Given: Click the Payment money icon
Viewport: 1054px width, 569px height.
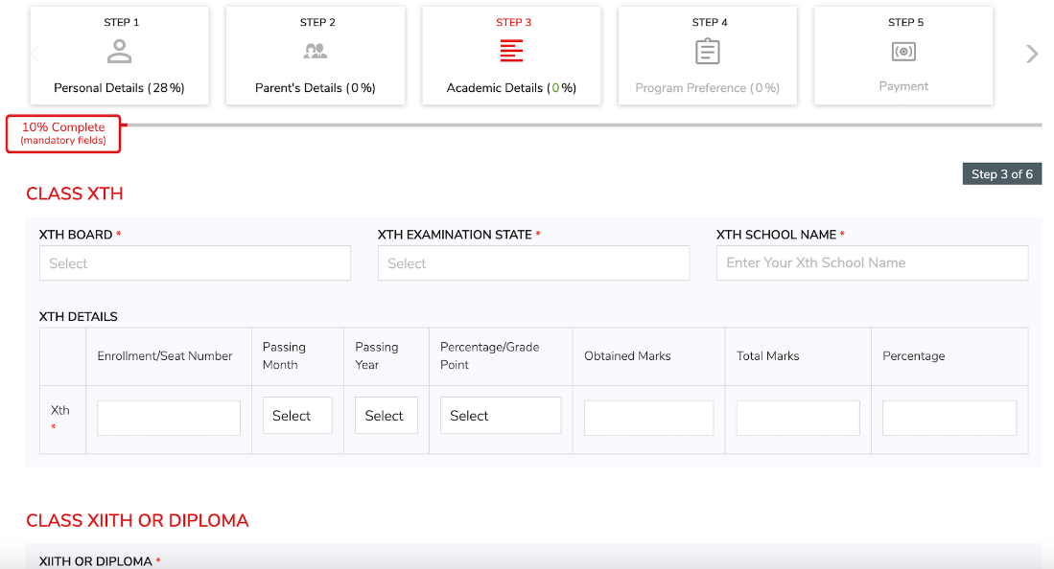Looking at the screenshot, I should [903, 51].
